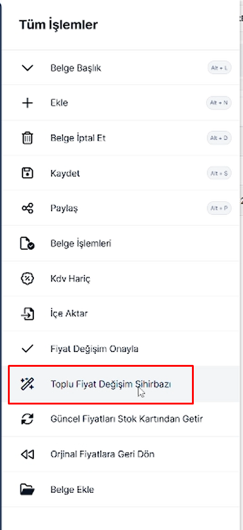This screenshot has width=243, height=530.
Task: Click the rewind icon for Orjinal Fiyatlara
Action: [27, 454]
